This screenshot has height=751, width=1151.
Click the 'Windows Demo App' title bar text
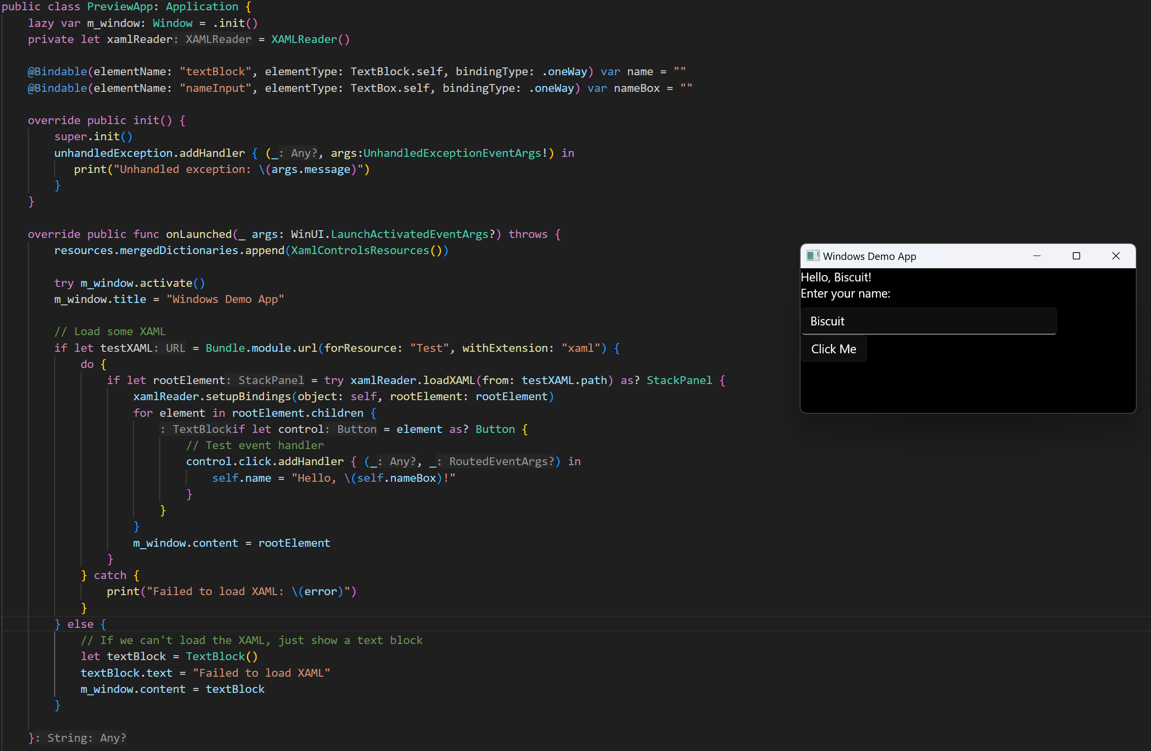point(869,257)
